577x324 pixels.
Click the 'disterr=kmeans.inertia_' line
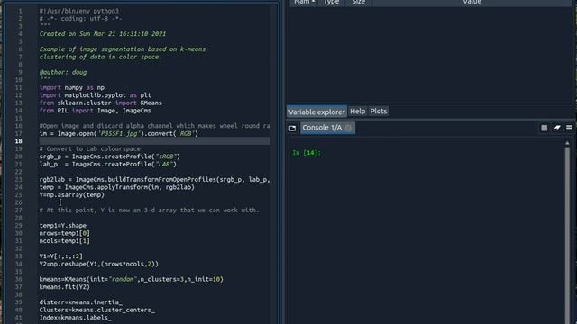(x=81, y=302)
